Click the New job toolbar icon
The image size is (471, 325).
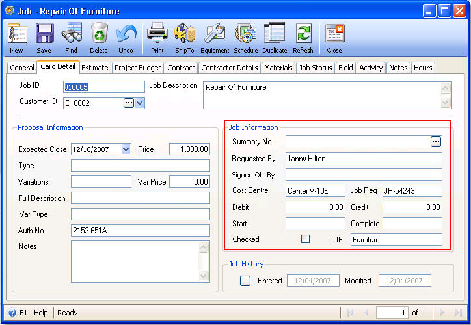(x=17, y=36)
